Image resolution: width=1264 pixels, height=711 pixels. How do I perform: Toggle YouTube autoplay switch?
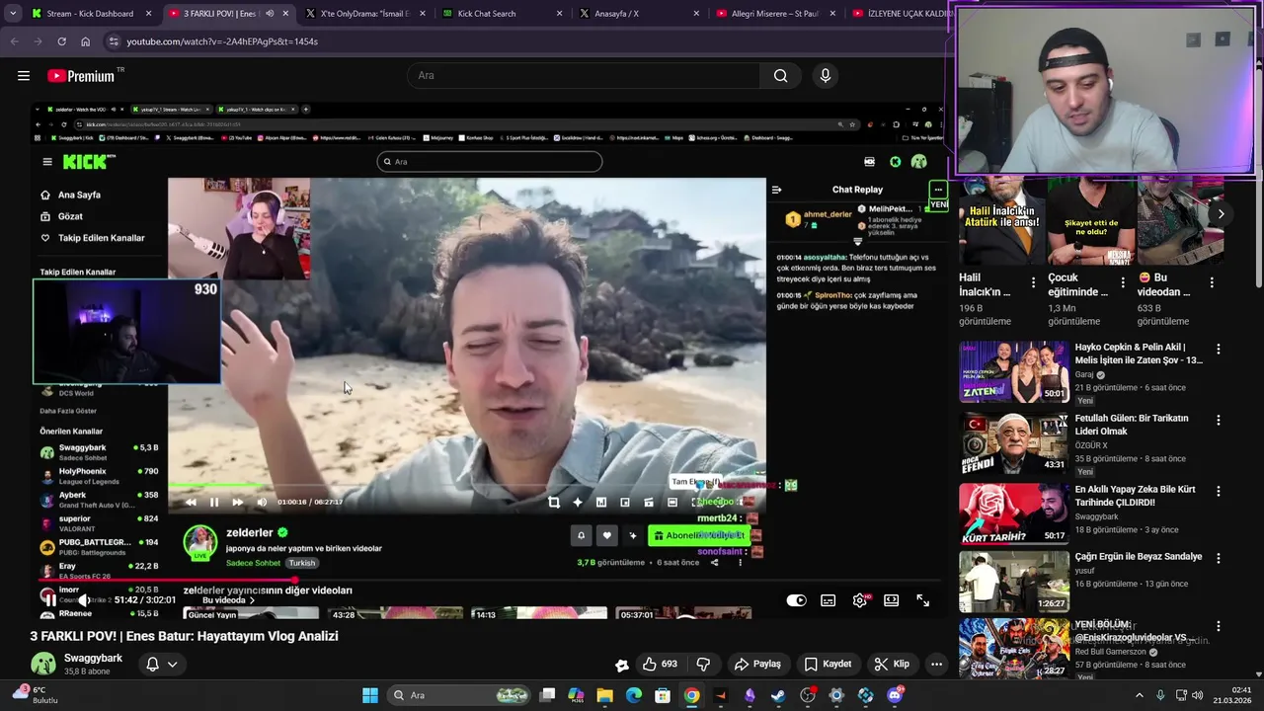[x=797, y=599]
